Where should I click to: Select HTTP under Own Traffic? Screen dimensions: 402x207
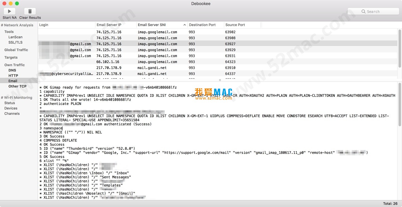click(x=13, y=76)
